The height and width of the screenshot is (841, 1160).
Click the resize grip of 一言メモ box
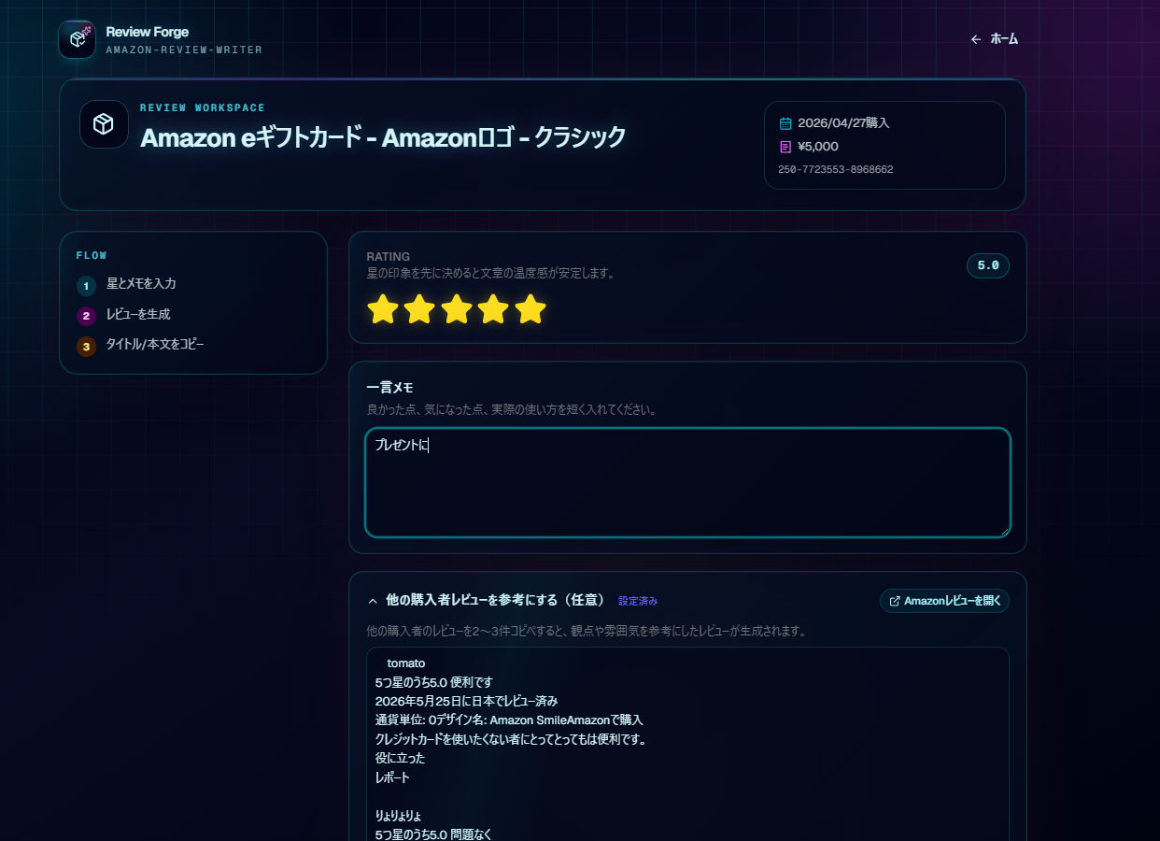coord(1004,531)
